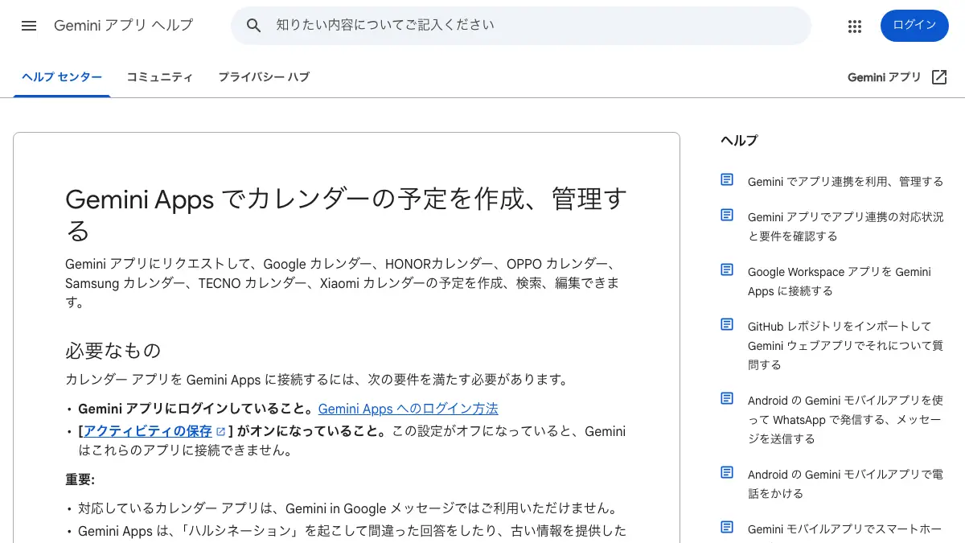965x543 pixels.
Task: Open article Gemini でアプリ連携を利用、管理する
Action: [x=845, y=182]
